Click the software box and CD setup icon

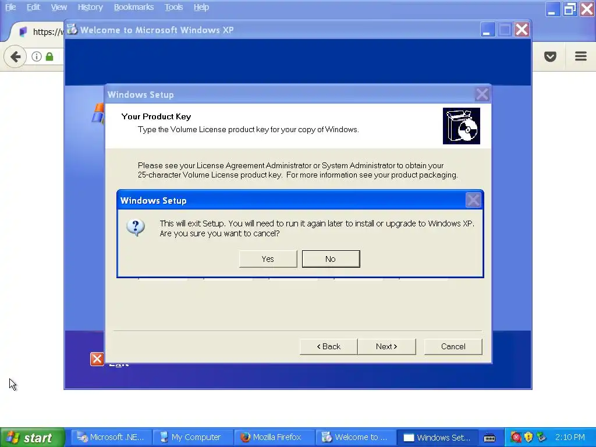point(462,126)
